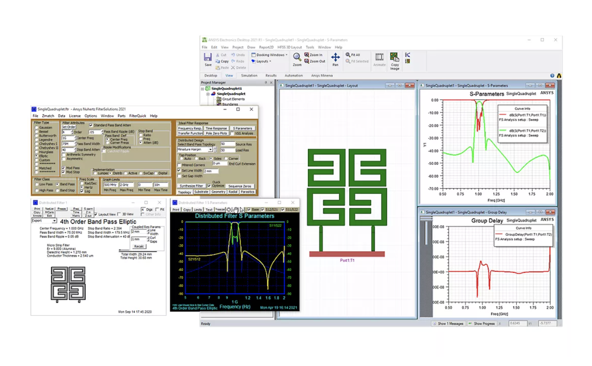Click the Stop Band Atten stepper arrows
Viewport: 592px width, 366px height.
pos(76,150)
